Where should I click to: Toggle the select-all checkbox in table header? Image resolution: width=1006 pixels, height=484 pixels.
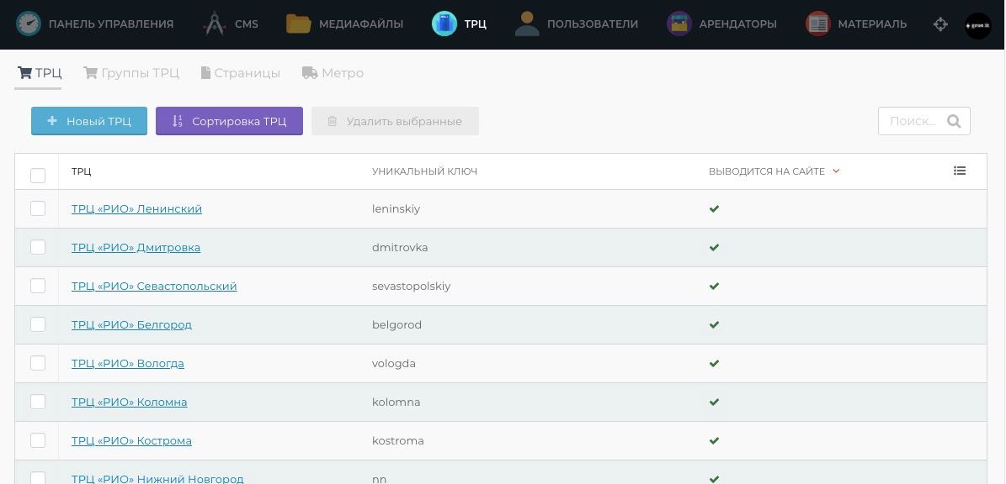coord(38,176)
